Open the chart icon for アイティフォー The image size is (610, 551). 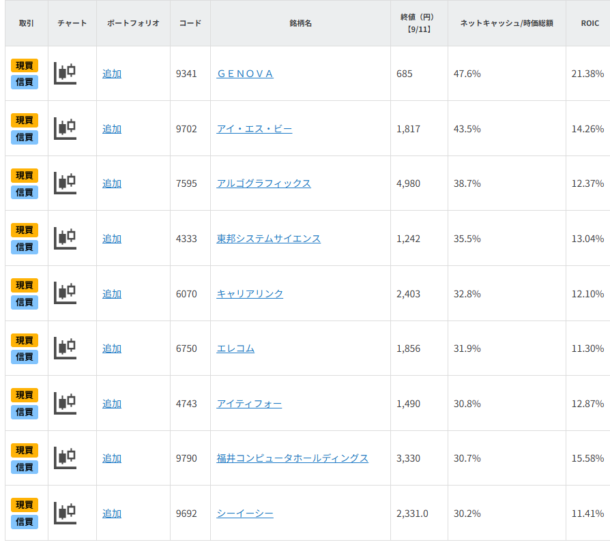tap(65, 403)
